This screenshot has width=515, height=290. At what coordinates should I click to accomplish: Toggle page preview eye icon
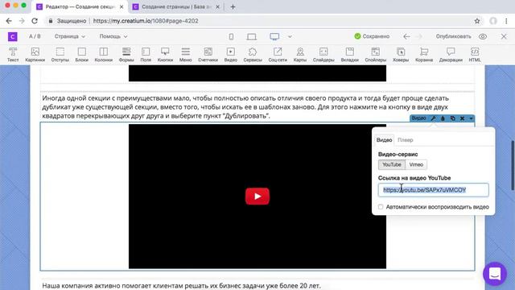(x=483, y=36)
